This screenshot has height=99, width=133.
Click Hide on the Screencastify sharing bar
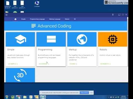click(91, 93)
